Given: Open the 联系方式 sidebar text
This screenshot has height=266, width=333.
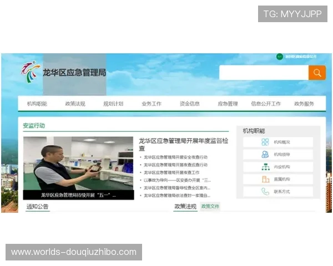Looking at the screenshot, I should [282, 192].
